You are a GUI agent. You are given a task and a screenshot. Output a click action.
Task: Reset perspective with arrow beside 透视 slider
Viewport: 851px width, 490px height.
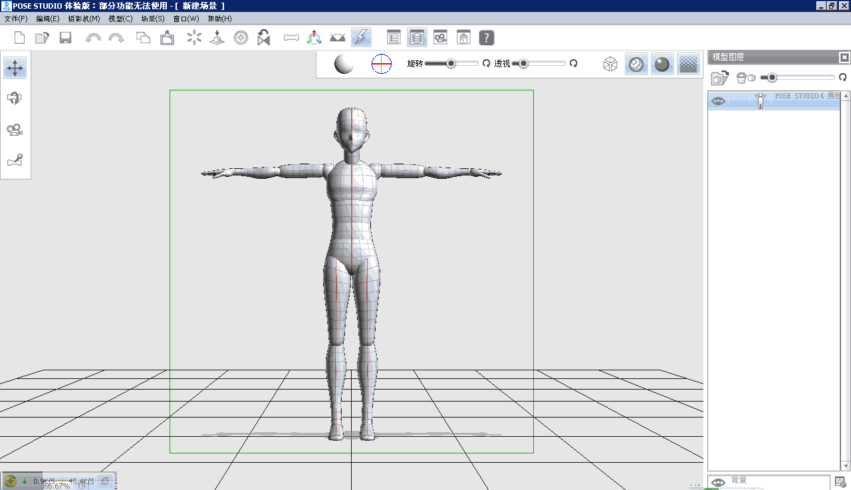(x=573, y=64)
